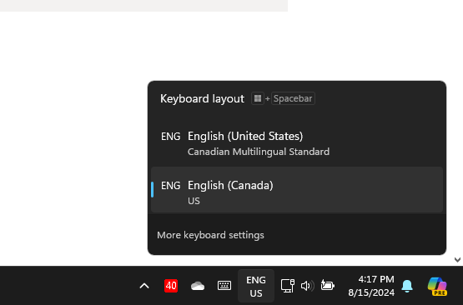
Task: Open the volume speaker icon
Action: pos(307,286)
